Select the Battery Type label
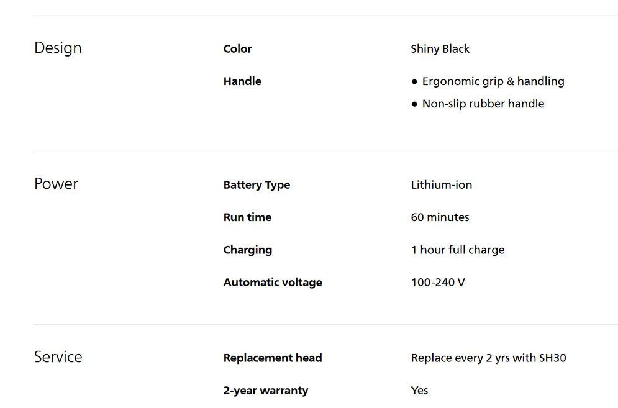 click(257, 185)
